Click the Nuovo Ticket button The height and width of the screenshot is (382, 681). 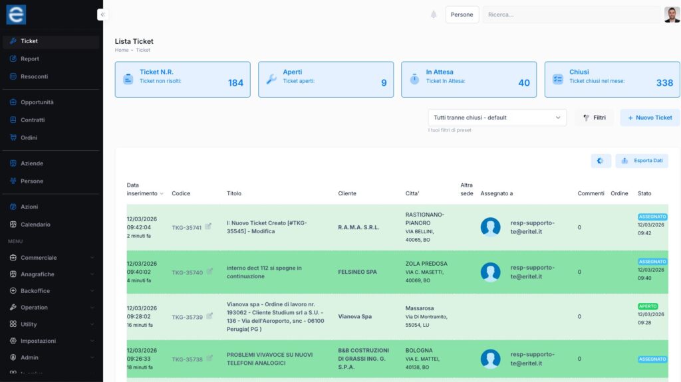coord(650,118)
